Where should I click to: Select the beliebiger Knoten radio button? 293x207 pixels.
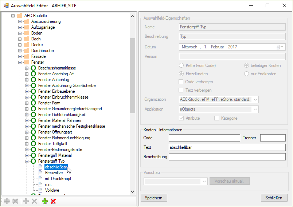246,65
